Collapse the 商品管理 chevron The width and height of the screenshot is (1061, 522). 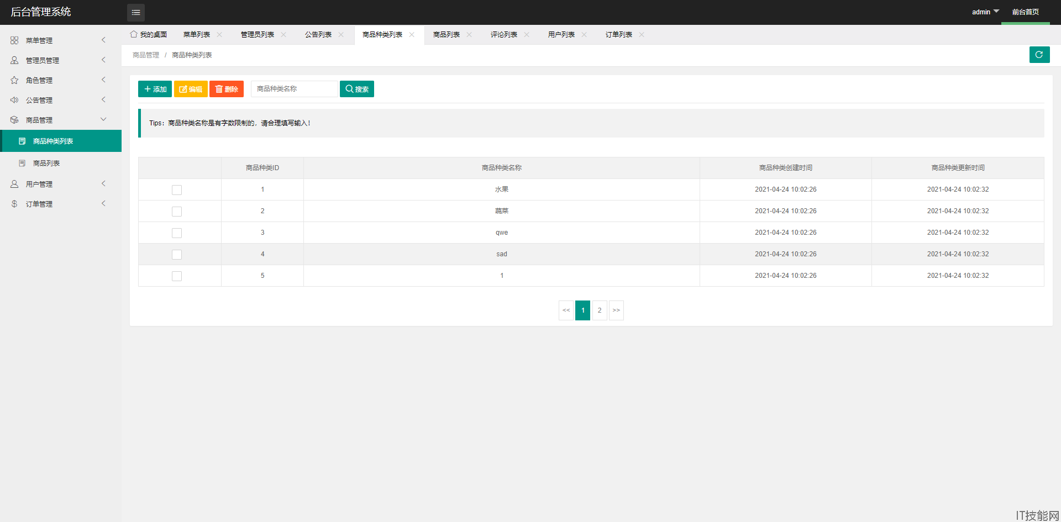pyautogui.click(x=103, y=119)
